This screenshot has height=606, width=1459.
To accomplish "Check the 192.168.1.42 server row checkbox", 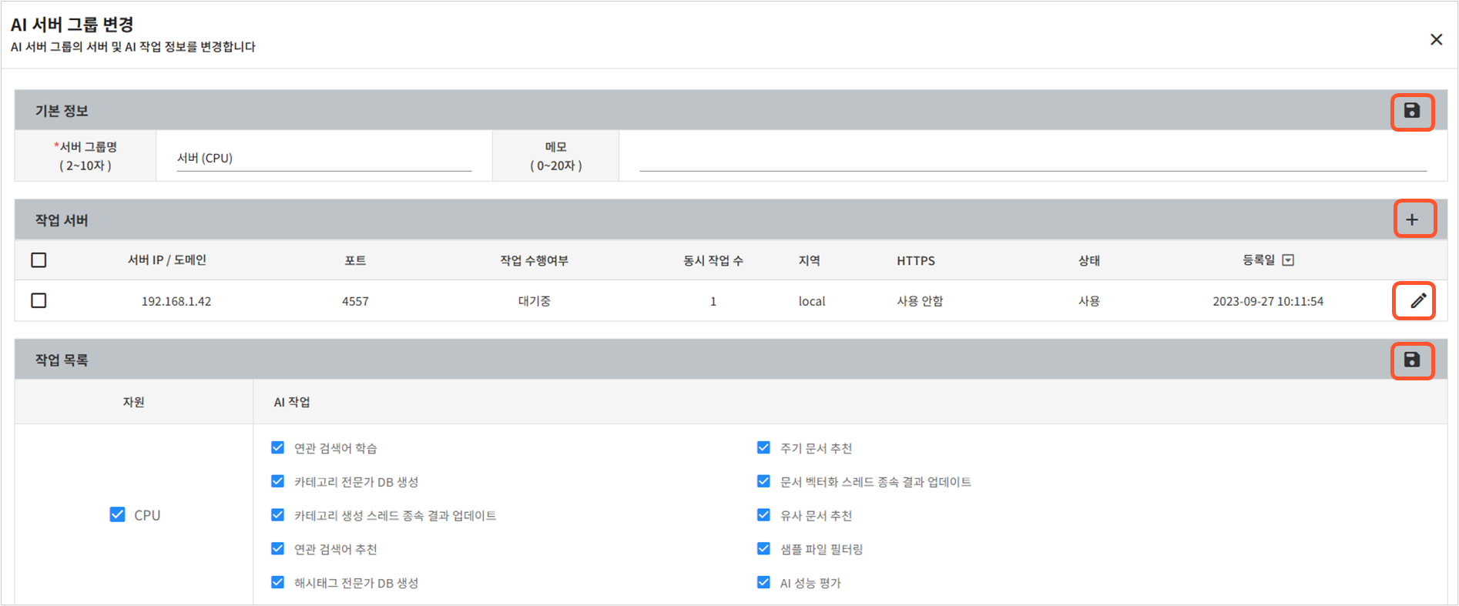I will tap(39, 300).
